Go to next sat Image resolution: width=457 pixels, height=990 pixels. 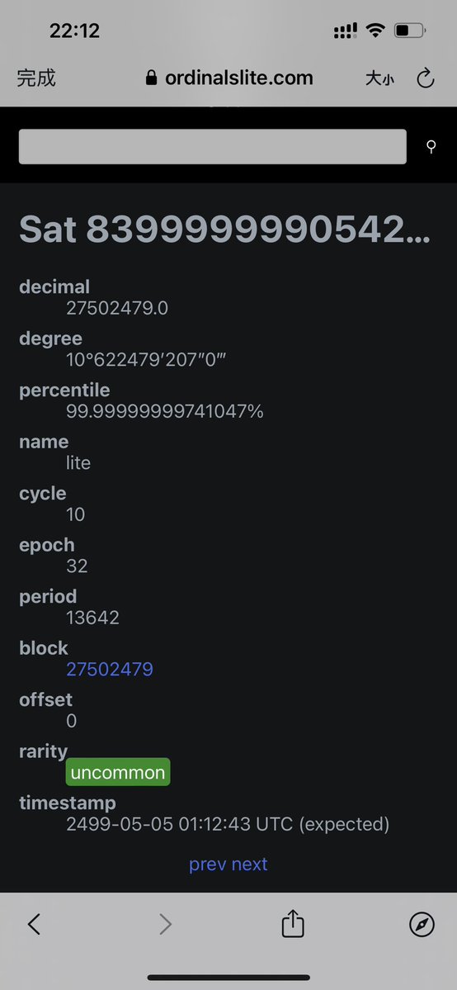tap(250, 864)
